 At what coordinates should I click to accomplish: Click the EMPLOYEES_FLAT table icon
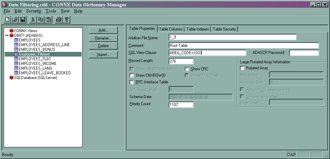click(x=16, y=59)
